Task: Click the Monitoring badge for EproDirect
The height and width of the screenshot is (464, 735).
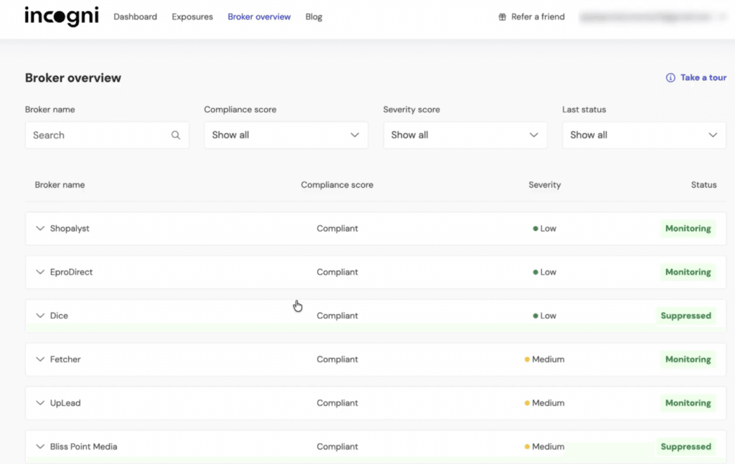Action: pyautogui.click(x=688, y=272)
